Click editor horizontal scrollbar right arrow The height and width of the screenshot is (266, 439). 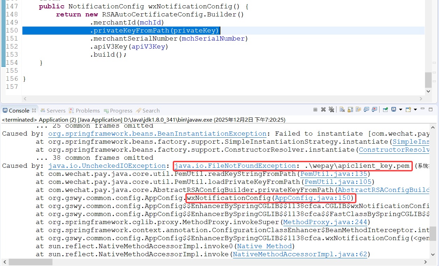pos(421,99)
